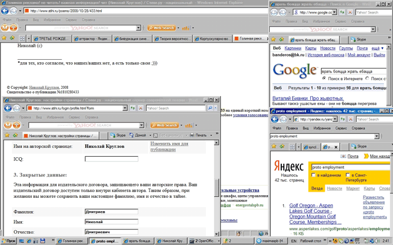Expand 'ещё' menu on Google page
This screenshot has width=393, height=245.
point(377,48)
